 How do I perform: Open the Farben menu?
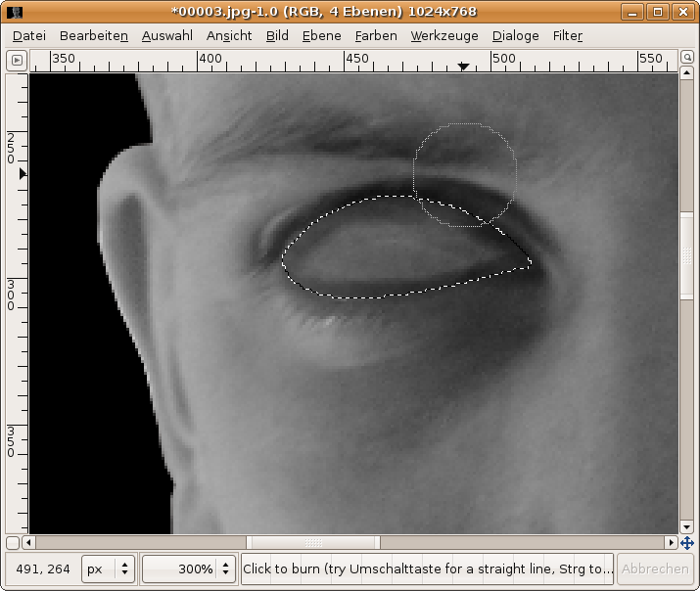click(x=376, y=35)
